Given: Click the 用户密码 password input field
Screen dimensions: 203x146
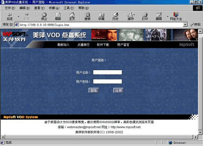Looking at the screenshot, I should coord(108,82).
